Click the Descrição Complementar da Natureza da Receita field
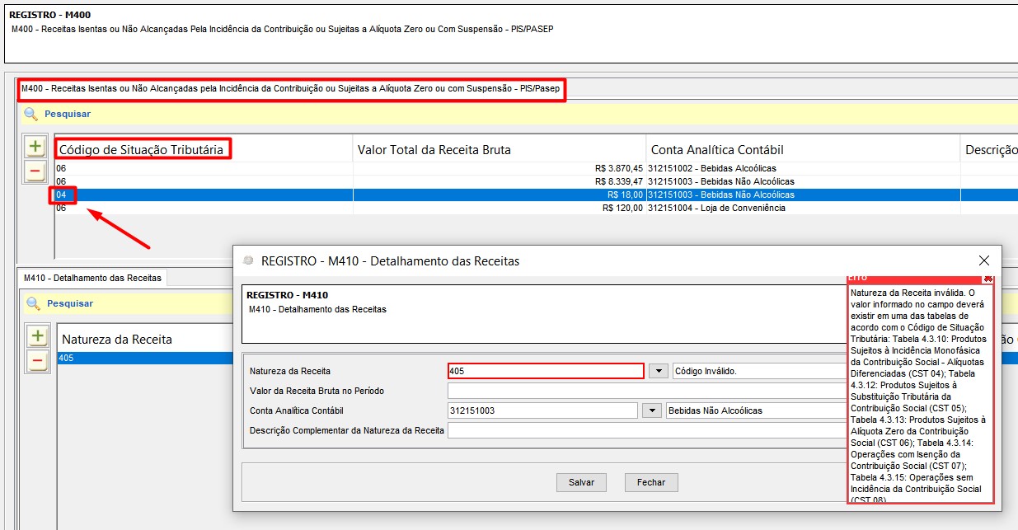The image size is (1018, 530). click(647, 430)
